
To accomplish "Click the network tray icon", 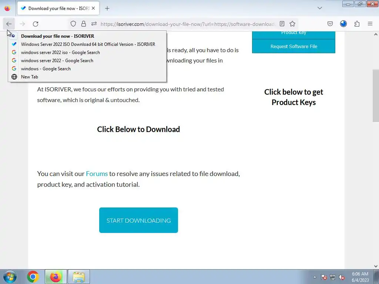I will pyautogui.click(x=333, y=277).
